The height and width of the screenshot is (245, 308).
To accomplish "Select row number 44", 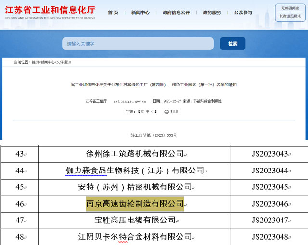I will point(20,171).
